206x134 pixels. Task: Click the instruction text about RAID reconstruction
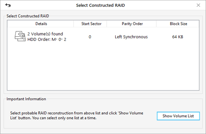[77, 116]
